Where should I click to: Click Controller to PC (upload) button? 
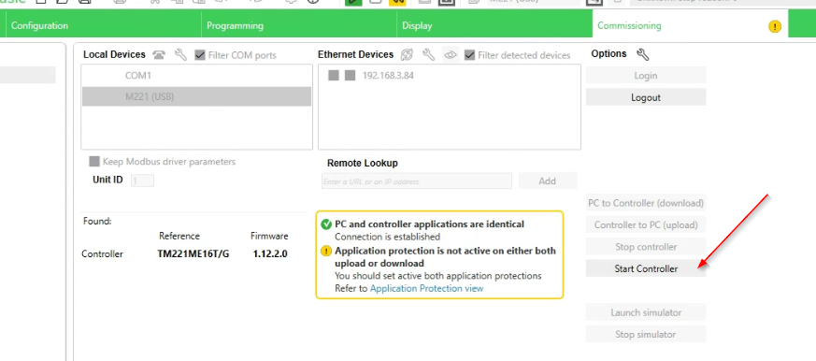tap(646, 225)
